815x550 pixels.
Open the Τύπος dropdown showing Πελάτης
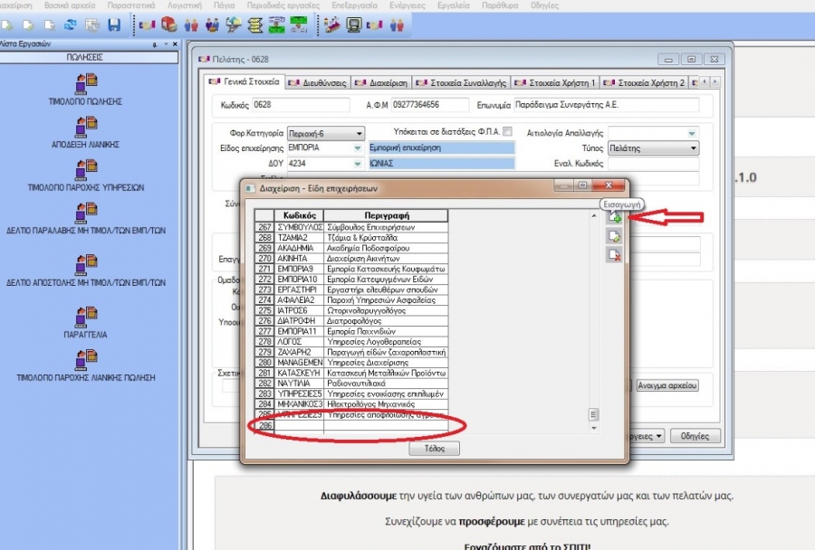point(693,147)
